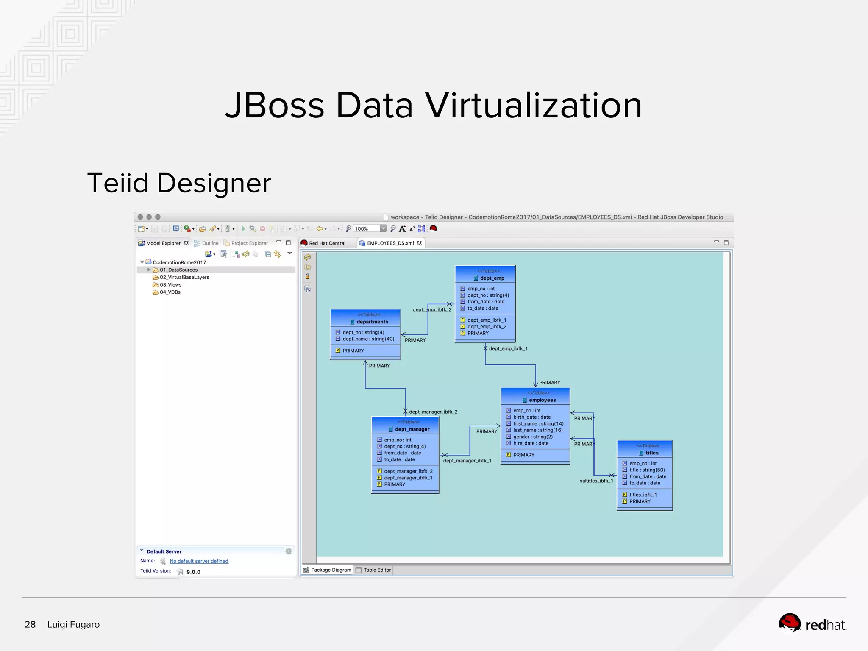
Task: Click the Red Hat toolbar icon
Action: pos(433,229)
